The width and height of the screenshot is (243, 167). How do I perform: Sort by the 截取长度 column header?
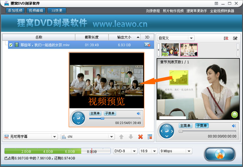coord(92,37)
